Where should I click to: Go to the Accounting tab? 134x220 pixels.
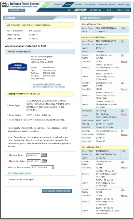click(90, 5)
